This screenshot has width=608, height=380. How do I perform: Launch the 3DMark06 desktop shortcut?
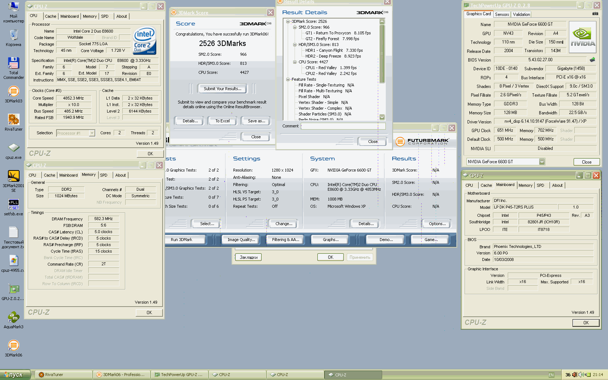coord(13,349)
